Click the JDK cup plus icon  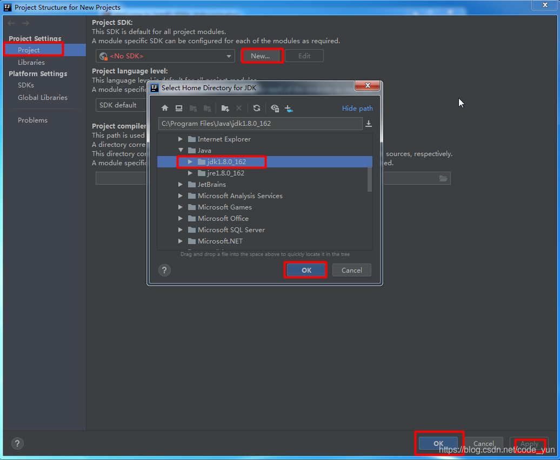(x=289, y=109)
